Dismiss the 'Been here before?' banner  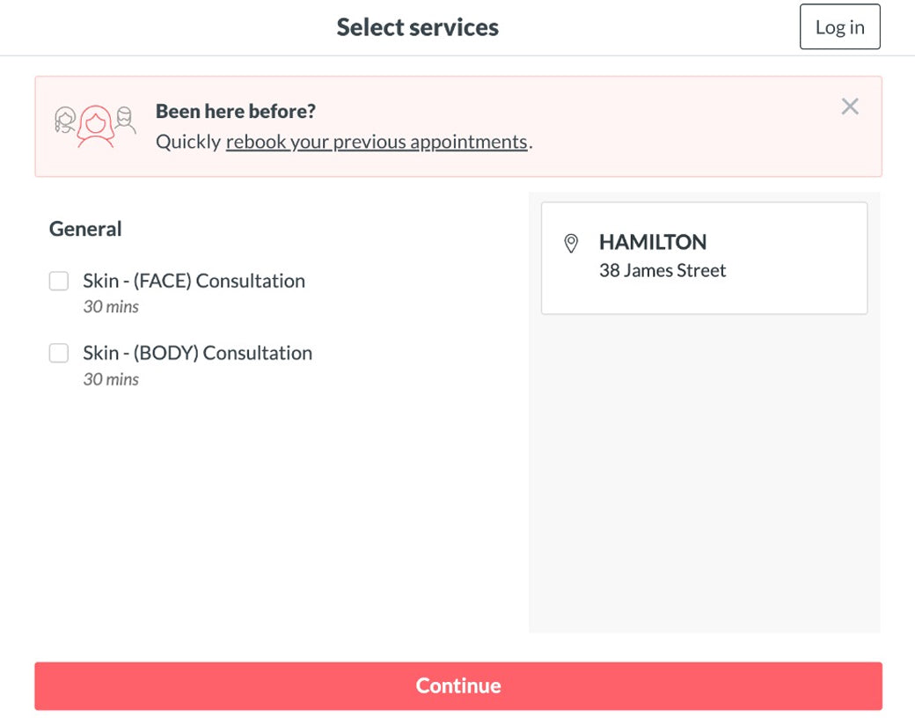tap(849, 107)
